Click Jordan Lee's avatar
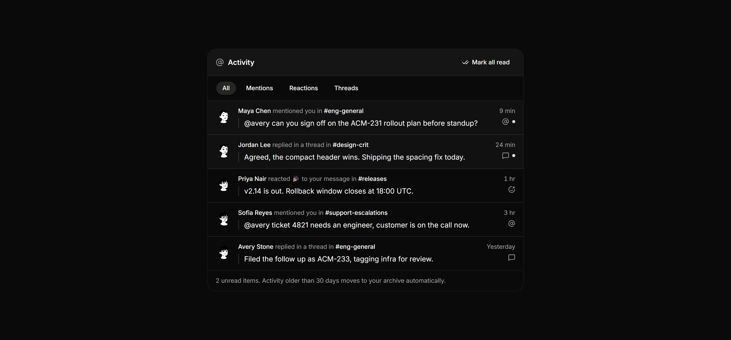This screenshot has height=340, width=731. click(224, 151)
